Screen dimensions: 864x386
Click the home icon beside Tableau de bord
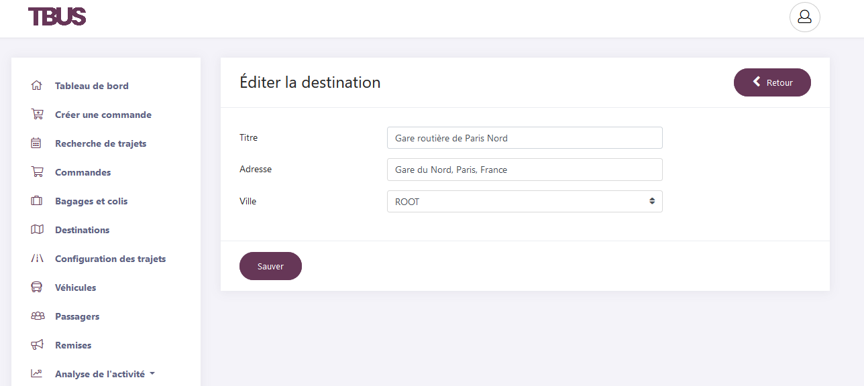38,85
